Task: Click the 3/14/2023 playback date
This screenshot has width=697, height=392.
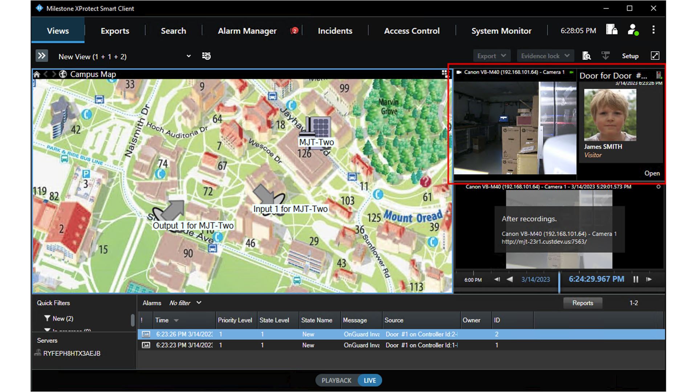Action: [x=535, y=279]
